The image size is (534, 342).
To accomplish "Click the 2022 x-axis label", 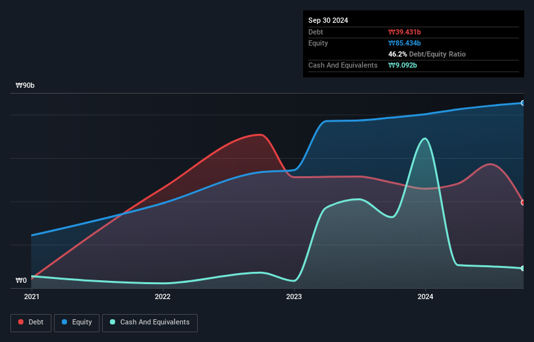I will [163, 296].
